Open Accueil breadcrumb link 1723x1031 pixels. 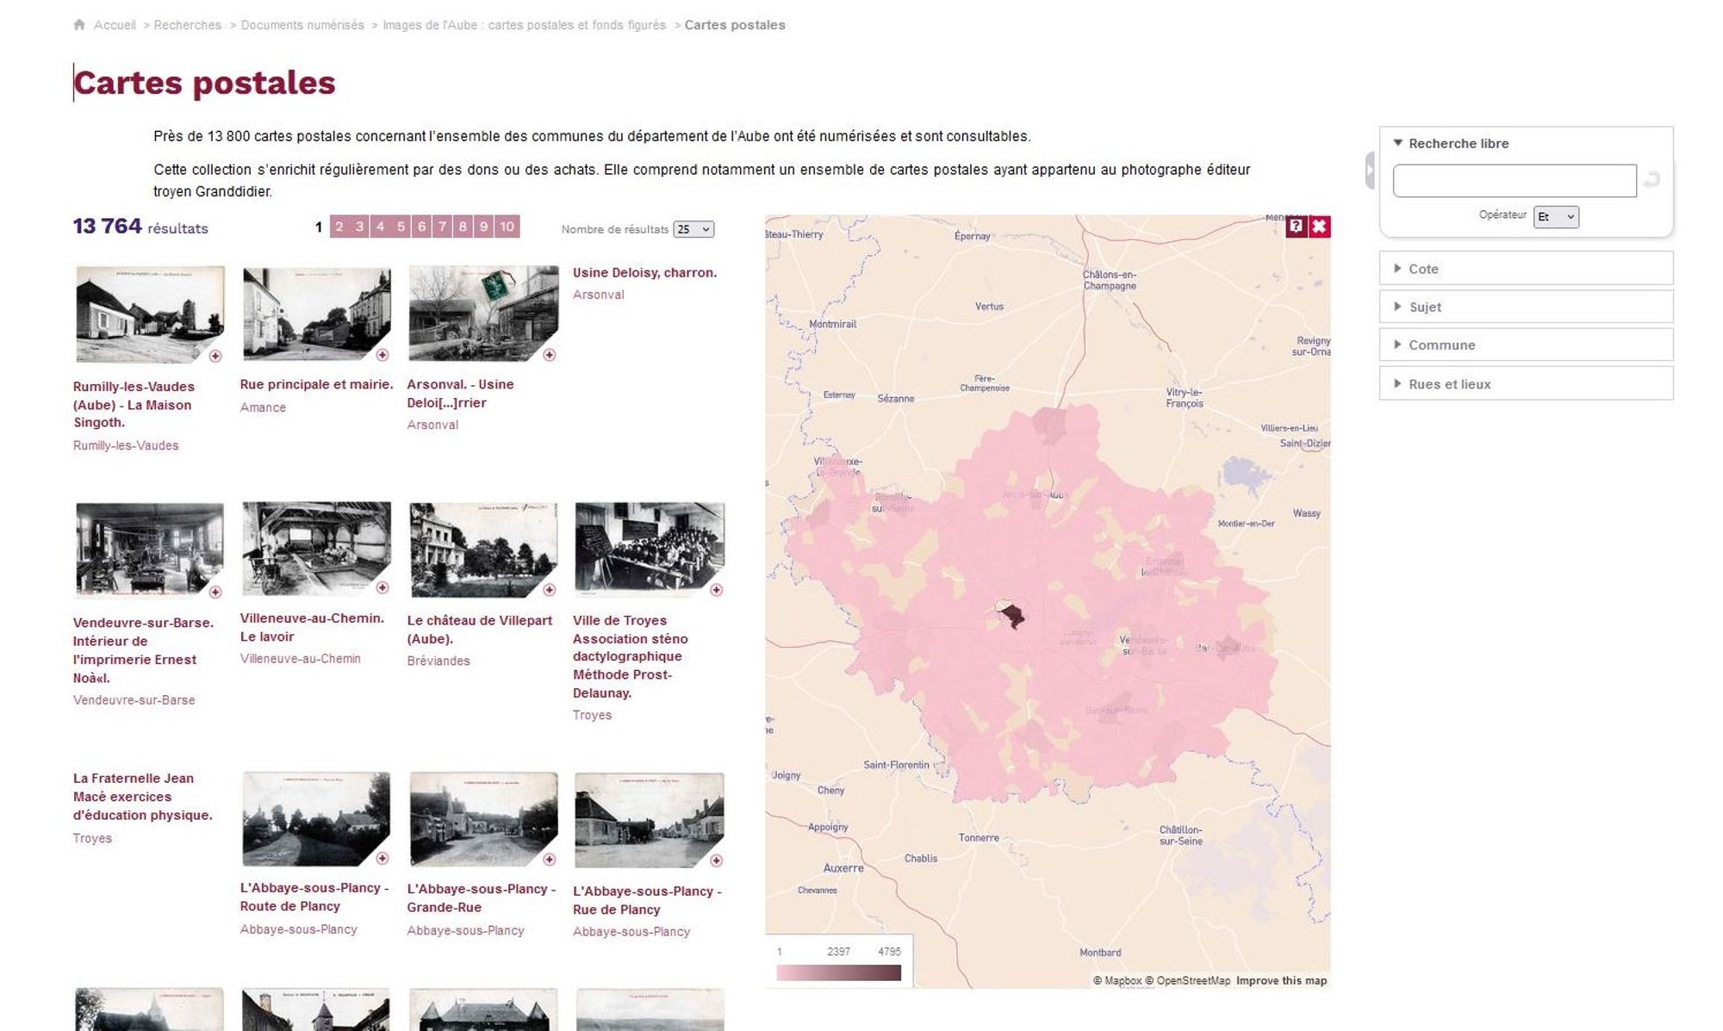[115, 25]
